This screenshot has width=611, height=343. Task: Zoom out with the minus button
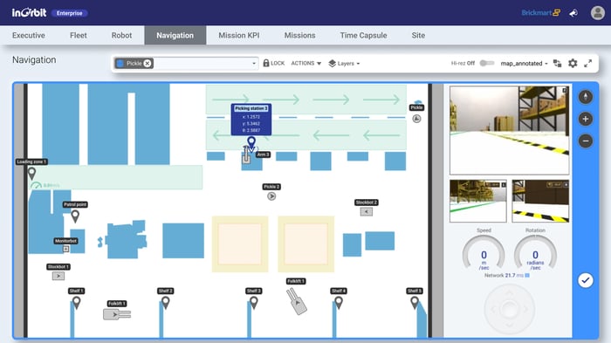[586, 141]
